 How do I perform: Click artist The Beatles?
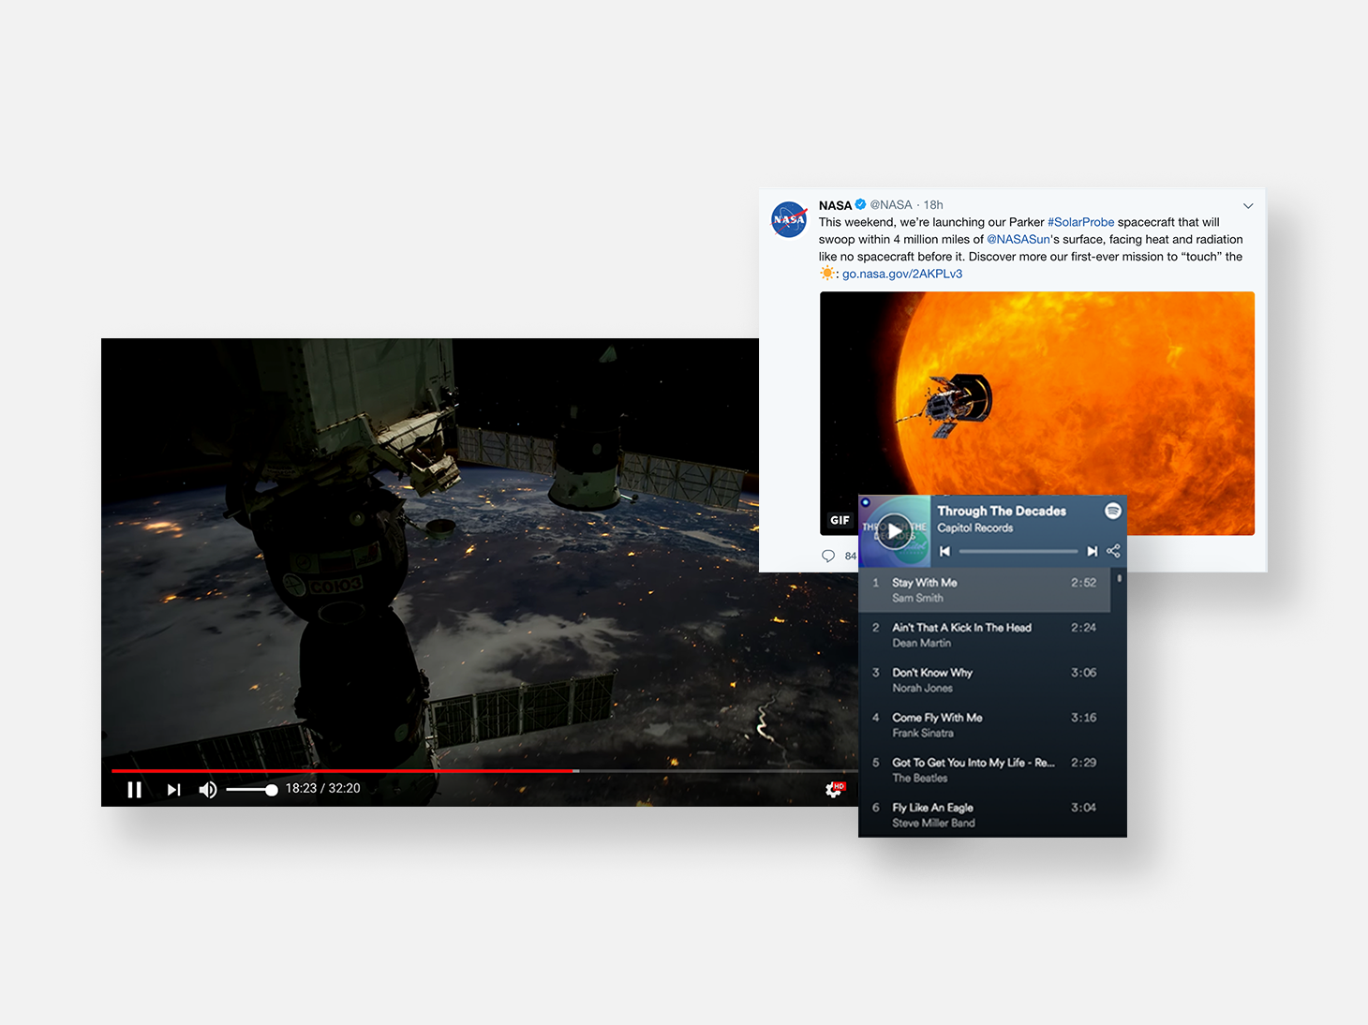pyautogui.click(x=919, y=778)
